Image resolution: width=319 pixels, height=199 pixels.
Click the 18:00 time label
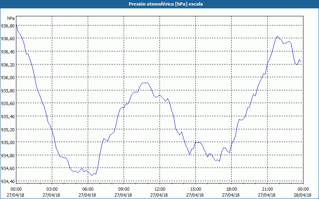click(x=232, y=189)
